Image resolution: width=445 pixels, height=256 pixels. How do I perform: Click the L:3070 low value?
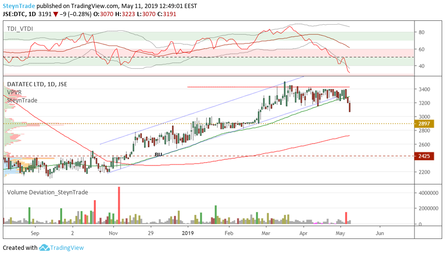click(x=146, y=14)
